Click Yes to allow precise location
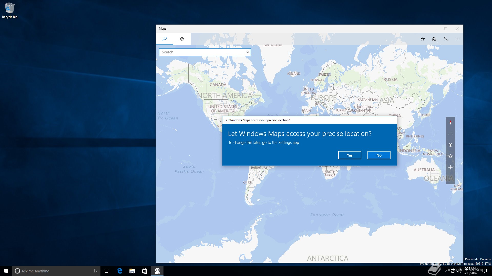 click(x=350, y=155)
